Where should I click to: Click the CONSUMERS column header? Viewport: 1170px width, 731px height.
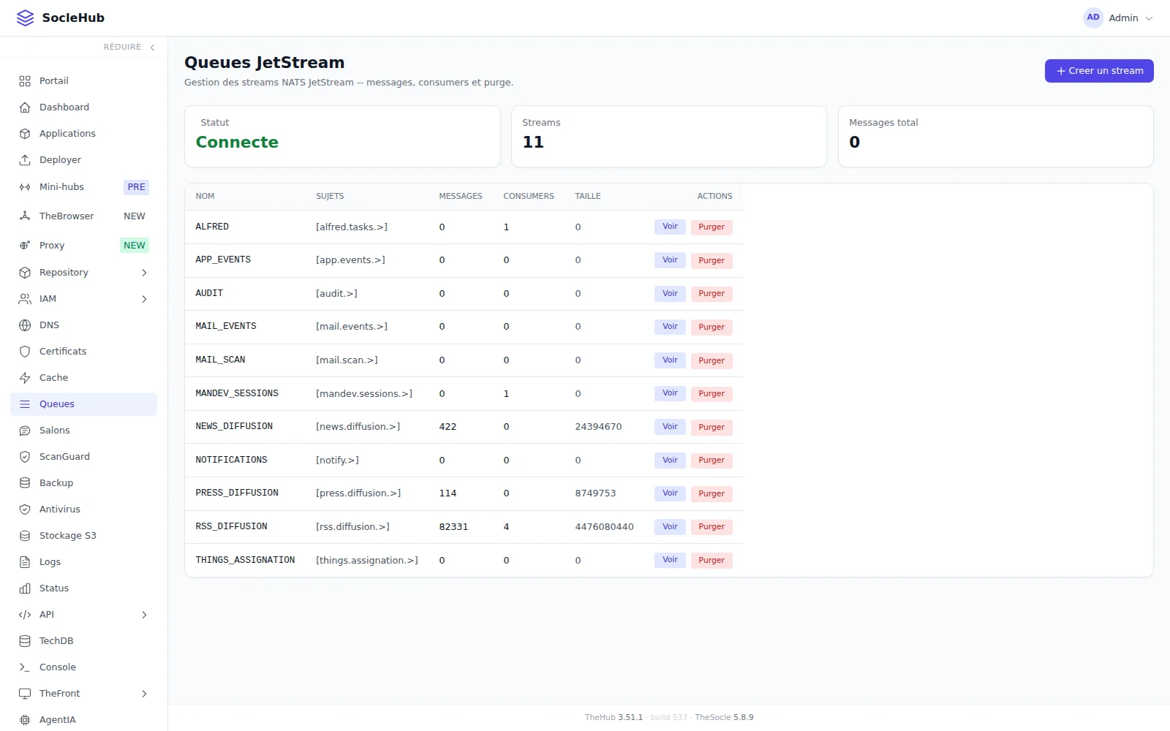point(529,197)
